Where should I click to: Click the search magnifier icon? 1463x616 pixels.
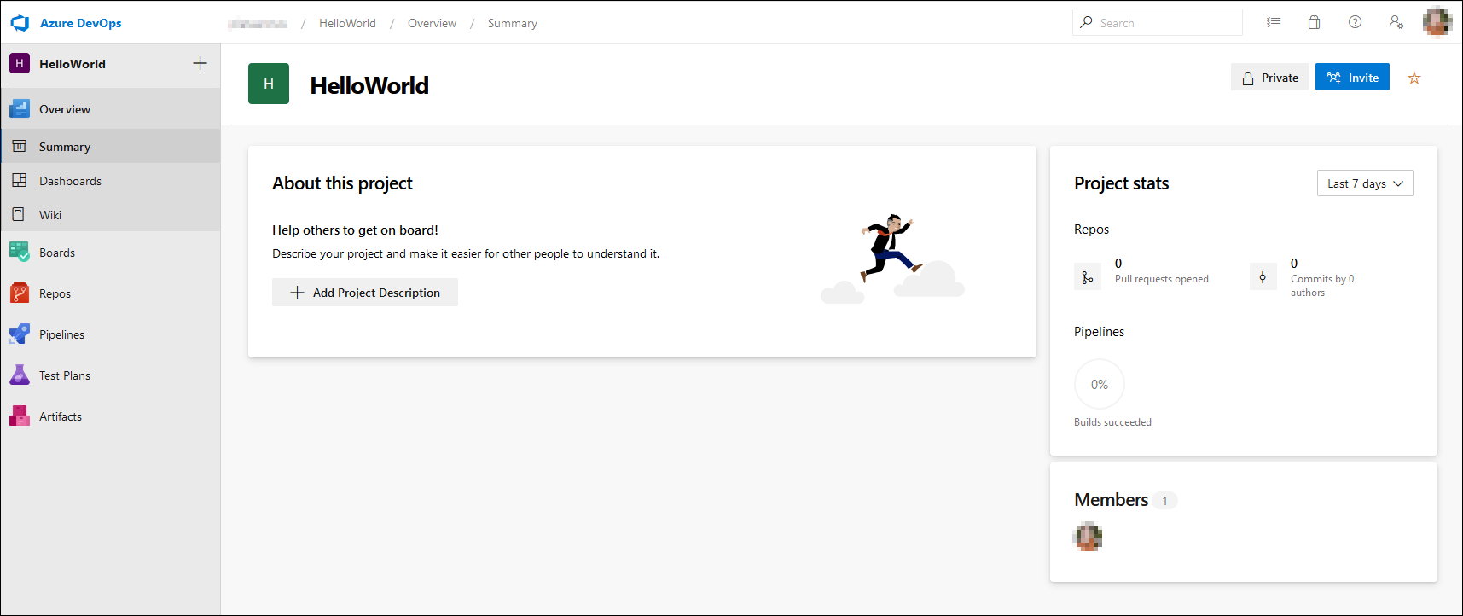click(x=1086, y=22)
